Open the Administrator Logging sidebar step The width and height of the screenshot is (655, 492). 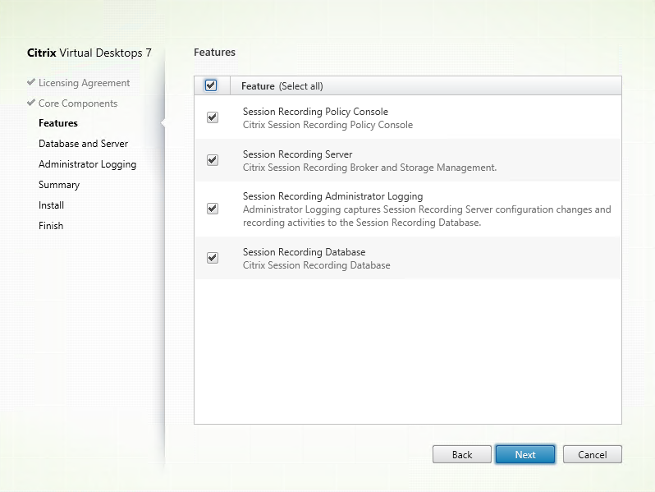tap(87, 164)
